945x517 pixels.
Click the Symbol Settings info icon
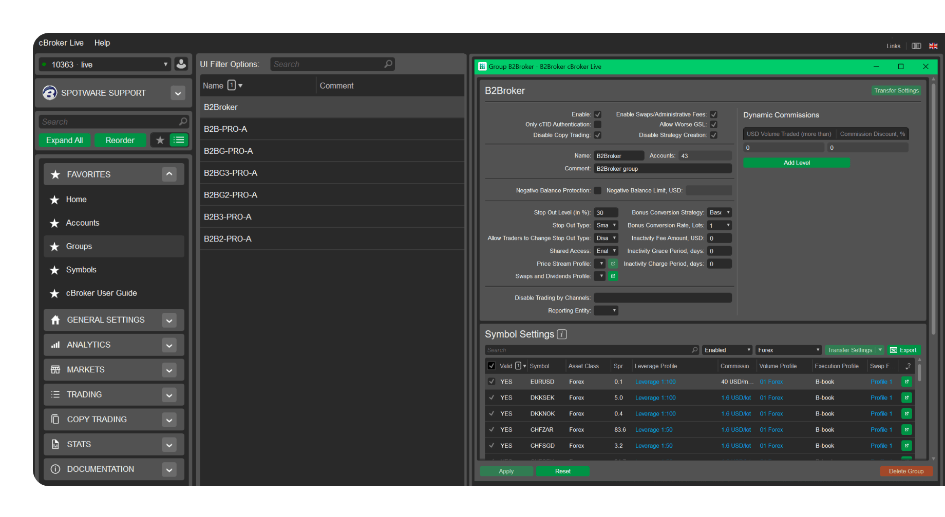click(x=562, y=334)
